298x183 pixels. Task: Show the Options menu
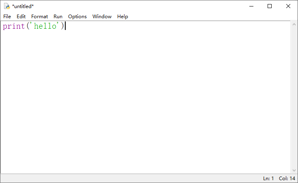click(77, 17)
